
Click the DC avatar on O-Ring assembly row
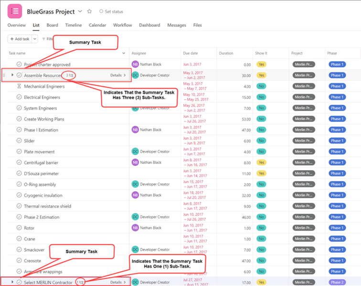[x=135, y=184]
